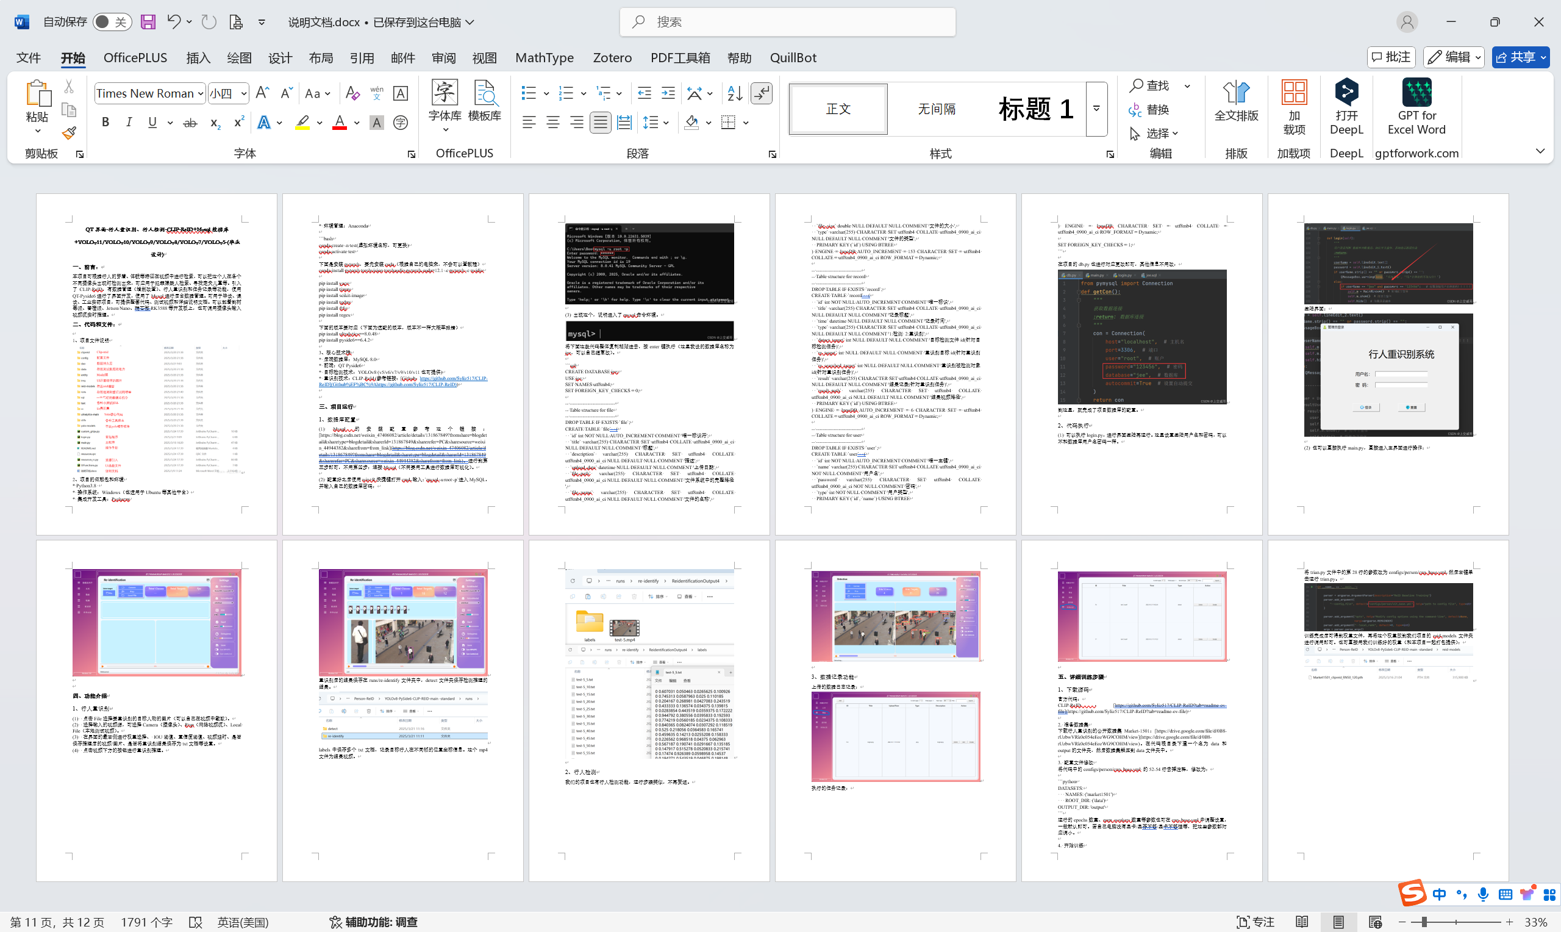Click the Sort paragraphs icon

coord(734,93)
